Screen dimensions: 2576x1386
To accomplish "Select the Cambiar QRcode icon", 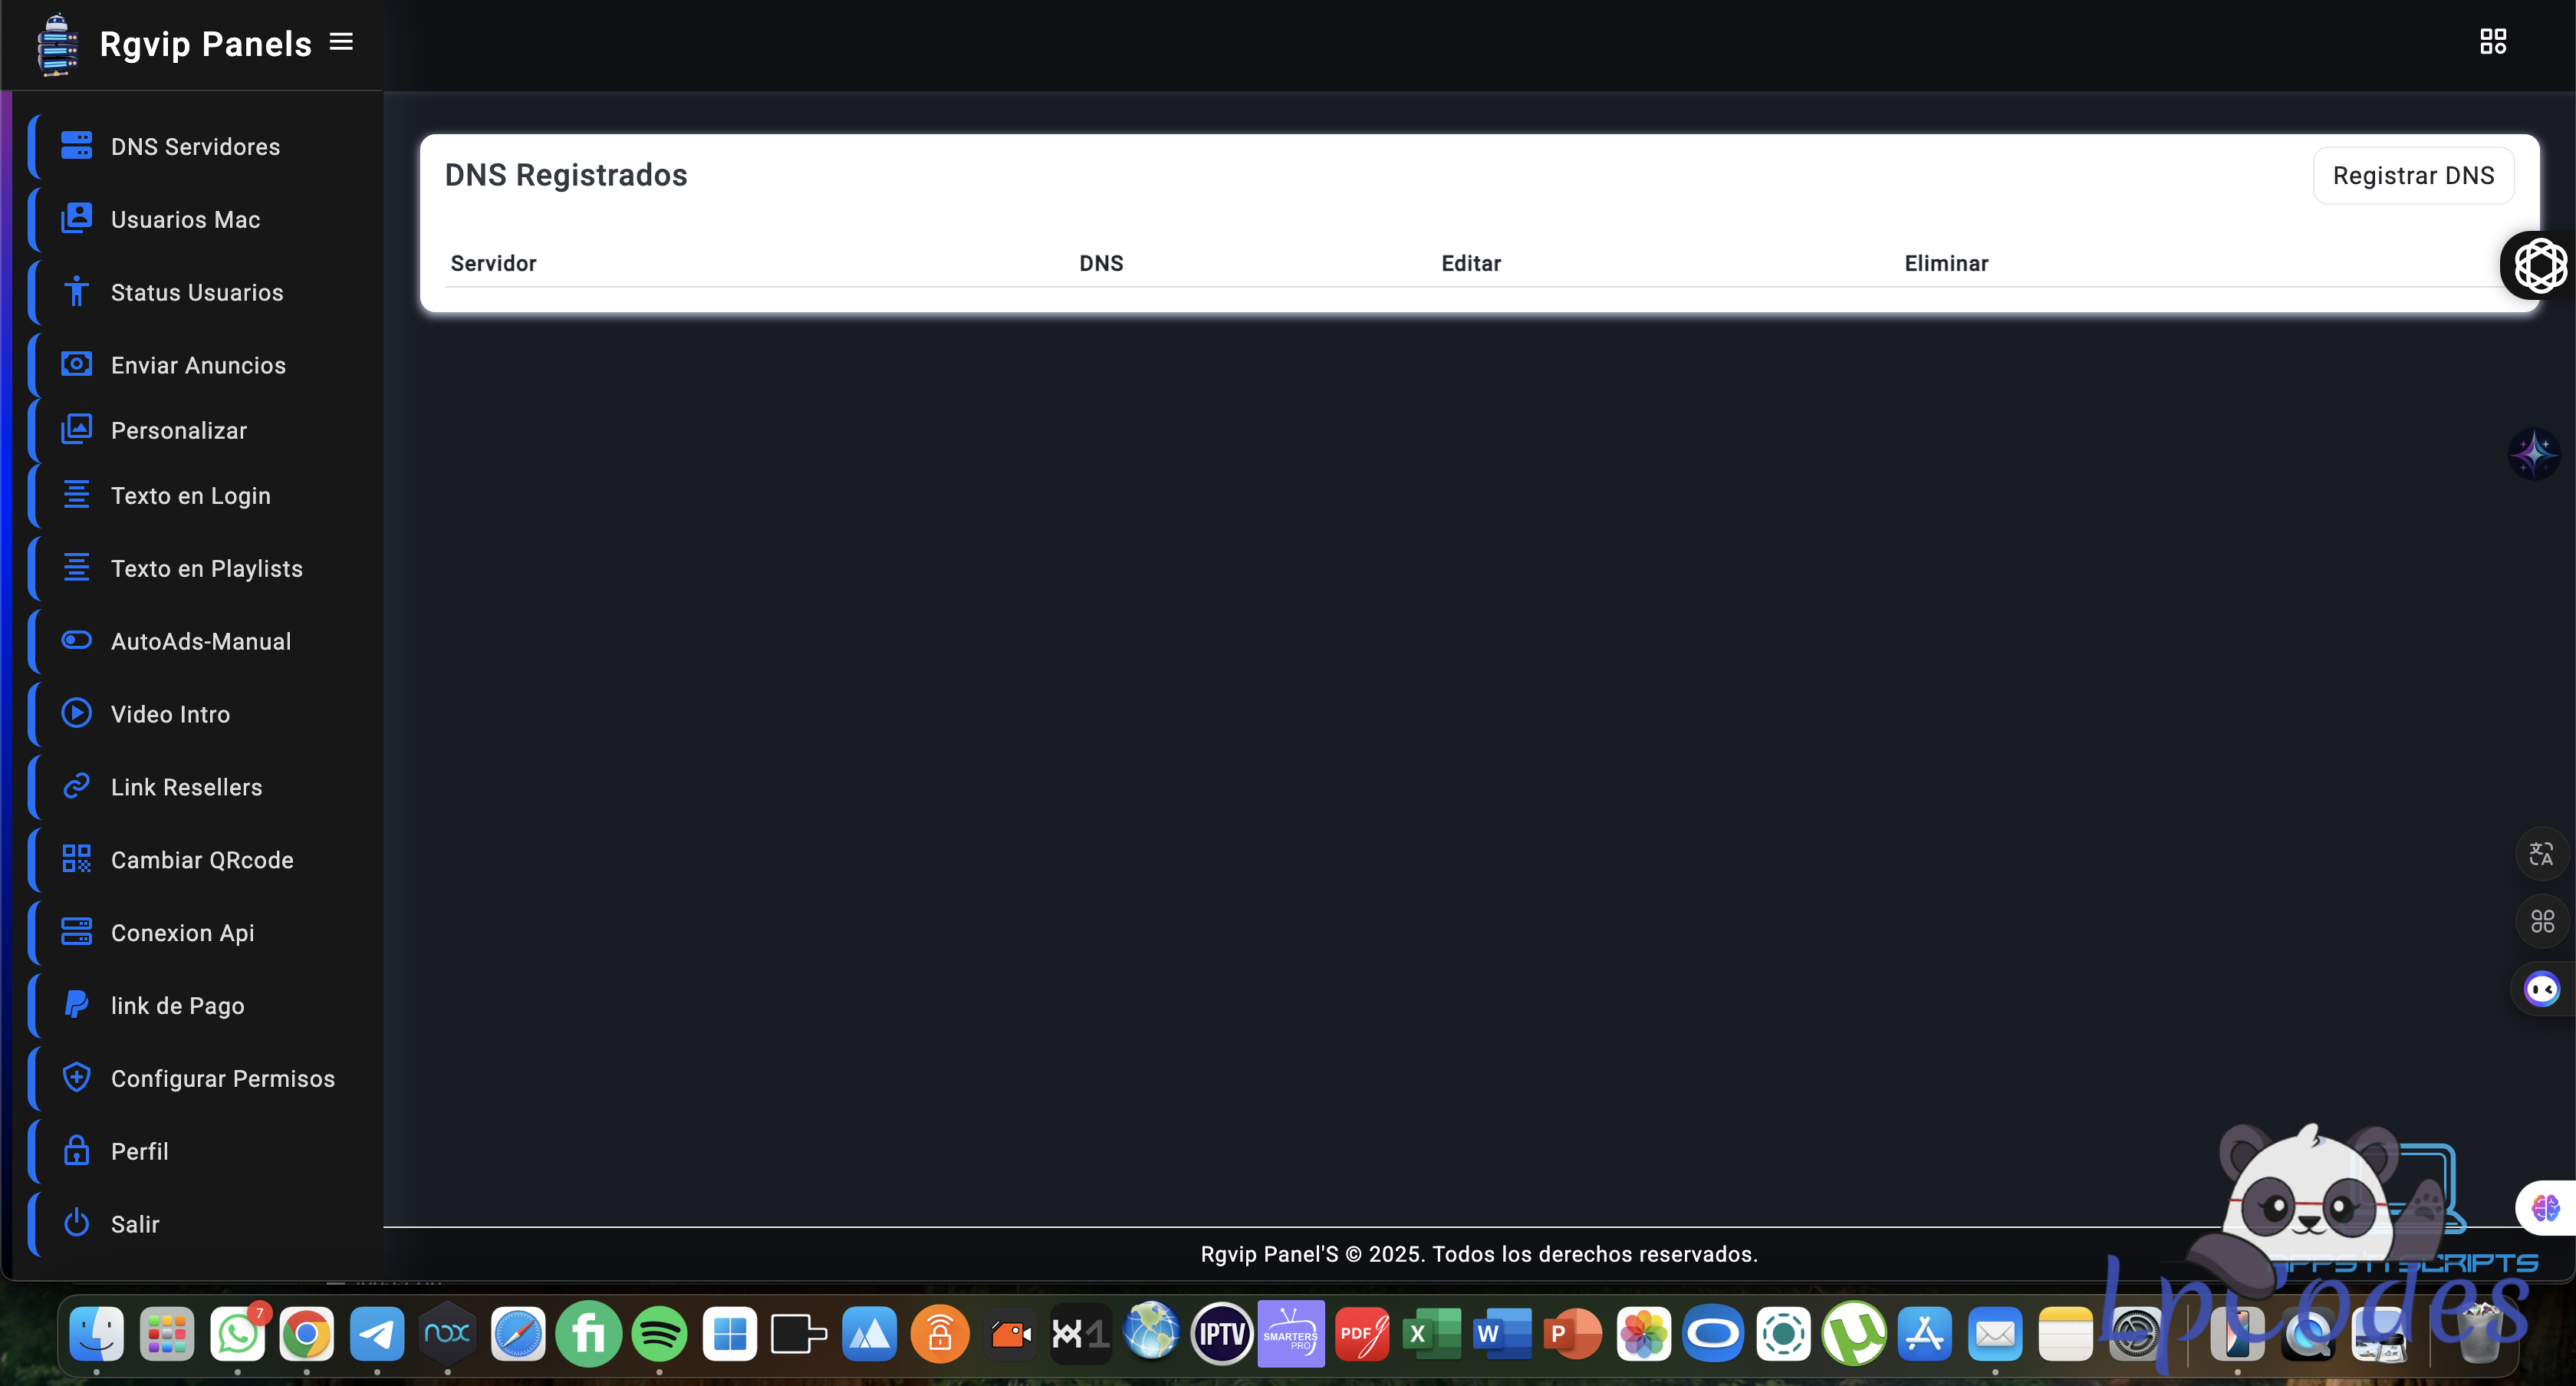I will point(76,859).
